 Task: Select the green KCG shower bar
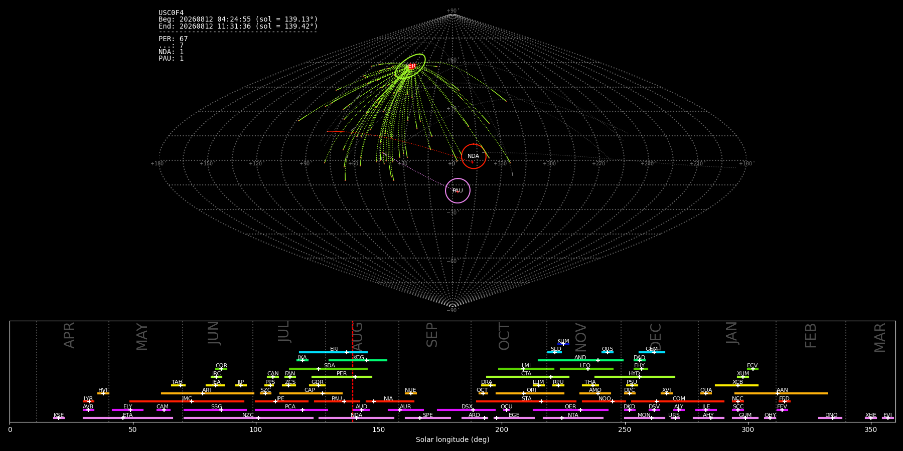[358, 360]
